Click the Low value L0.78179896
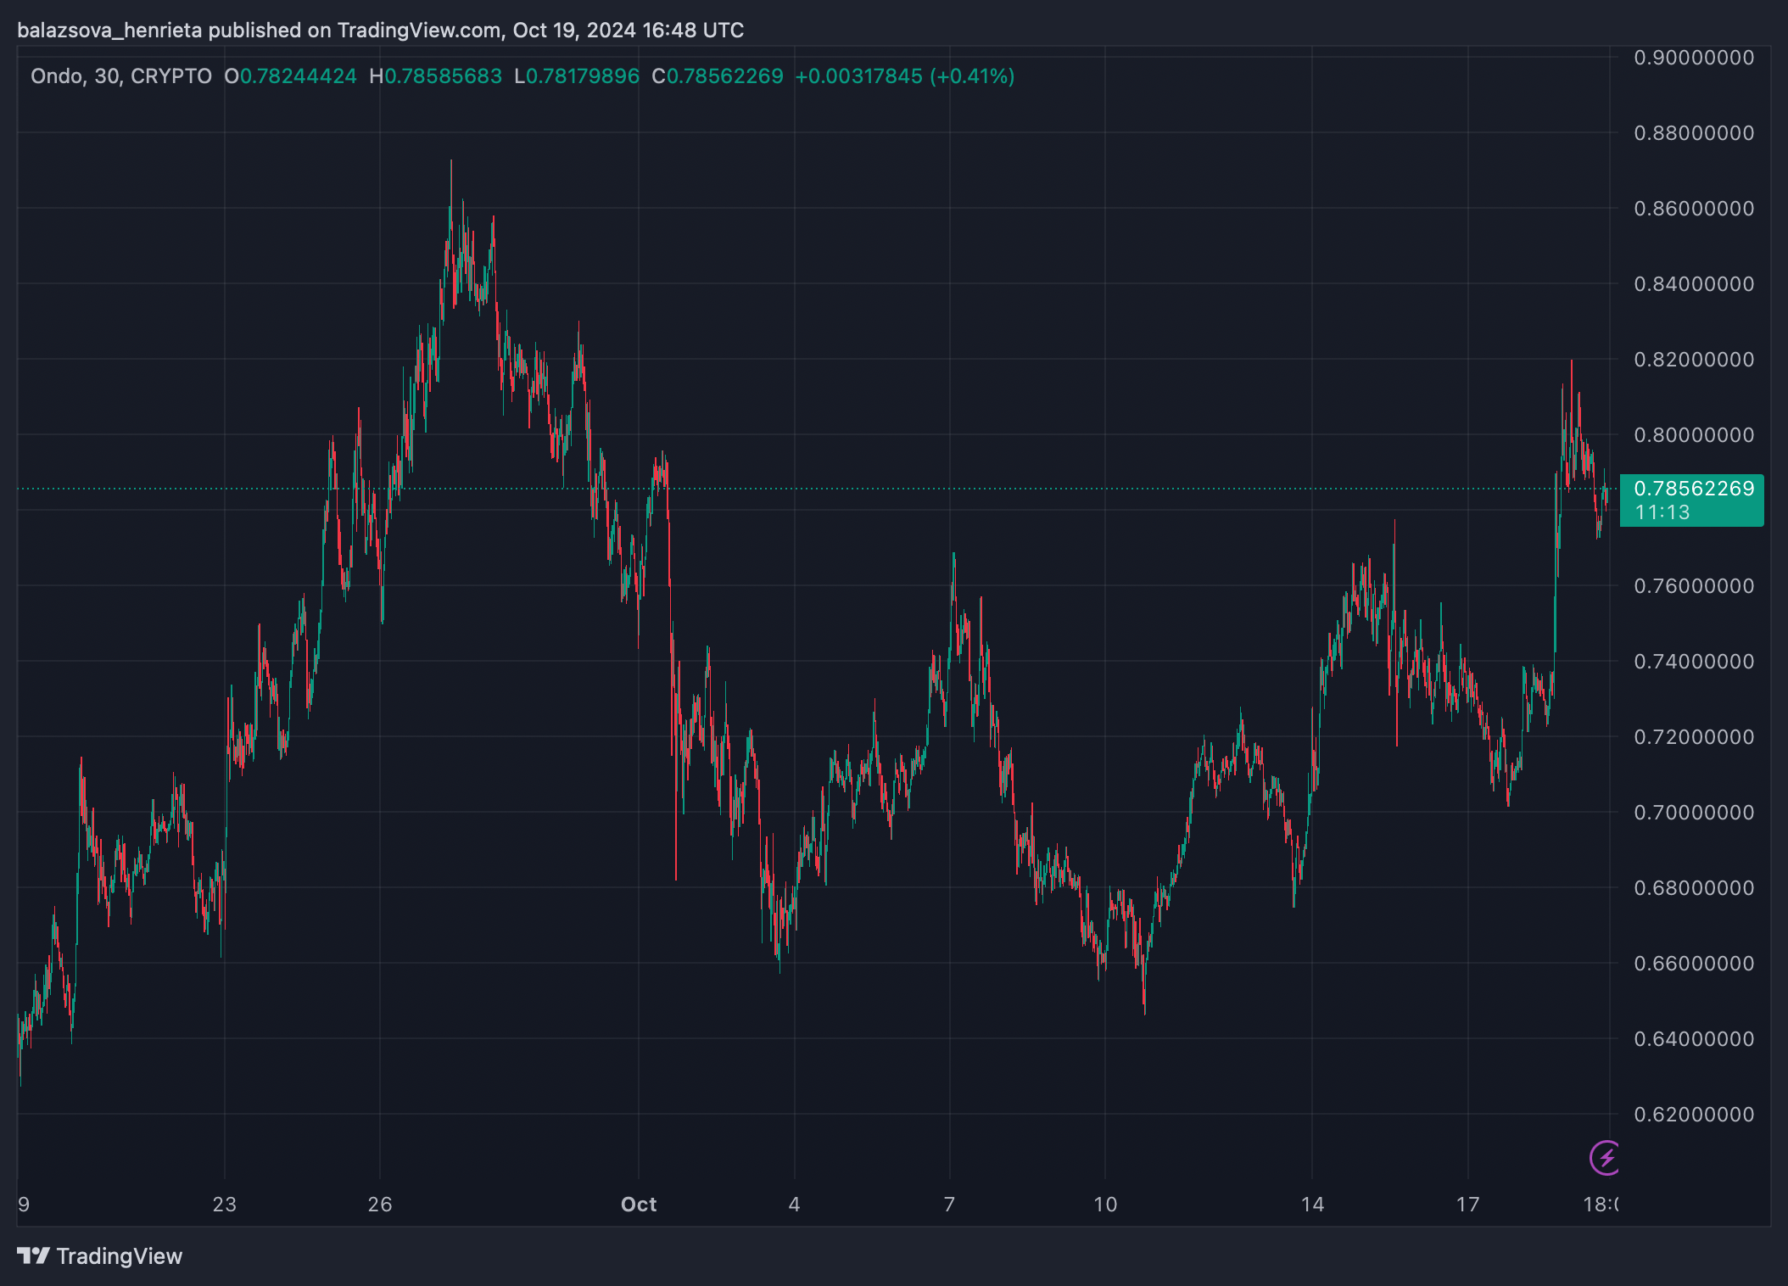The image size is (1788, 1286). [577, 76]
